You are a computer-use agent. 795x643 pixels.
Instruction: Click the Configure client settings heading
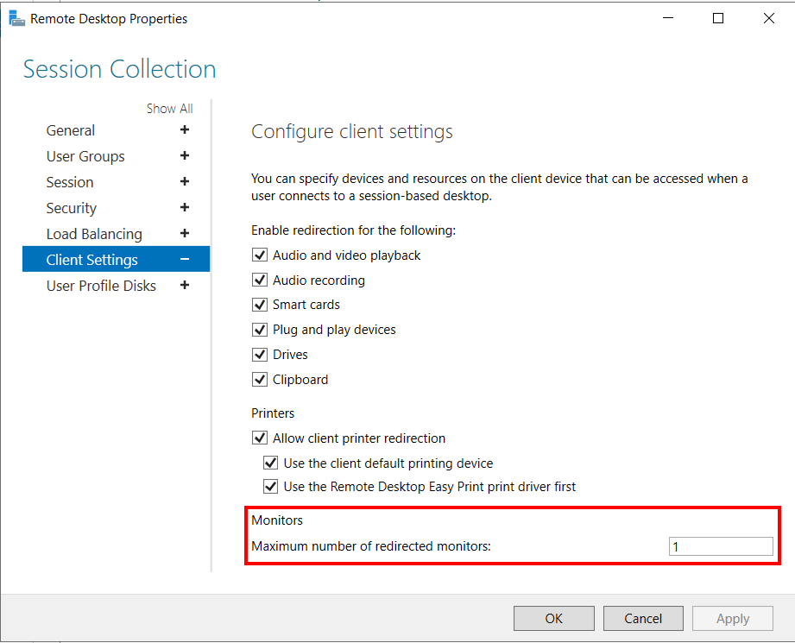pos(352,132)
